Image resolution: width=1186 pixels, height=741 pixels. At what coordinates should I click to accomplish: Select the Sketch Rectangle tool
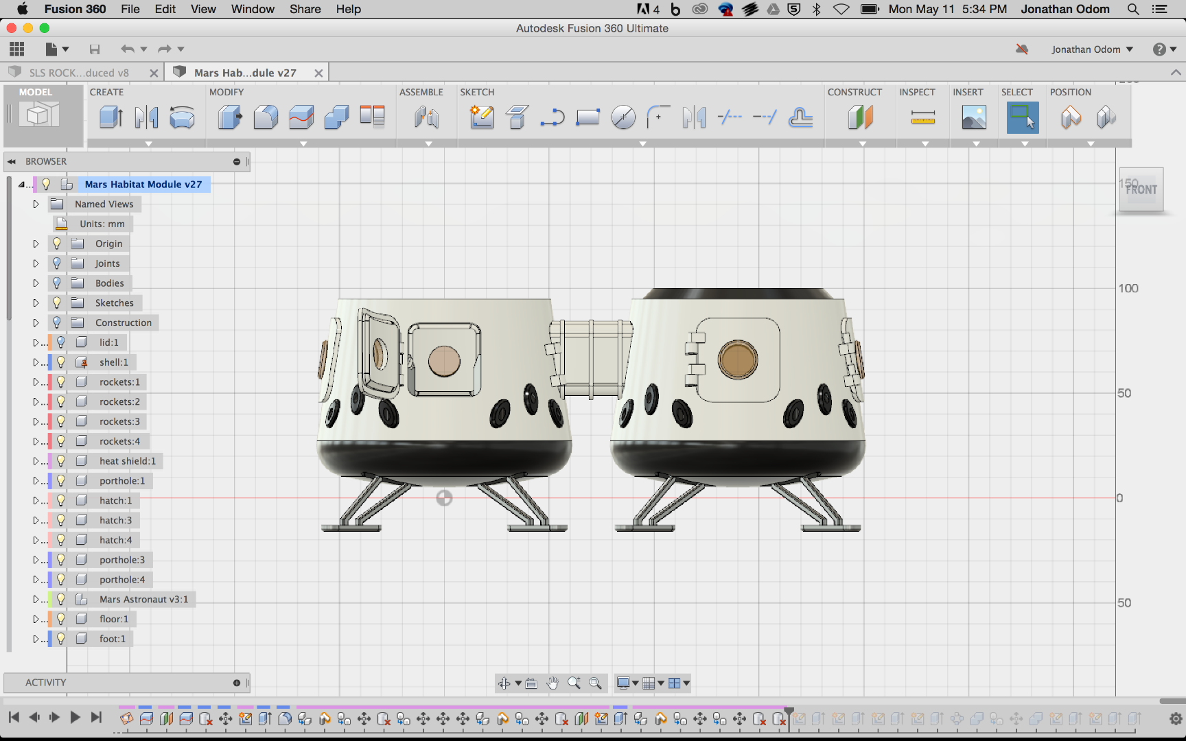point(588,117)
